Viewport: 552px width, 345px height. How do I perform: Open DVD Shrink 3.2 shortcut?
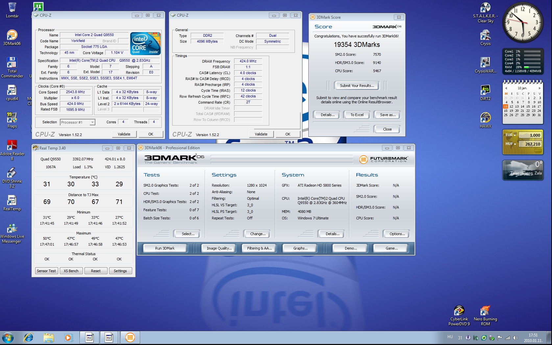12,178
